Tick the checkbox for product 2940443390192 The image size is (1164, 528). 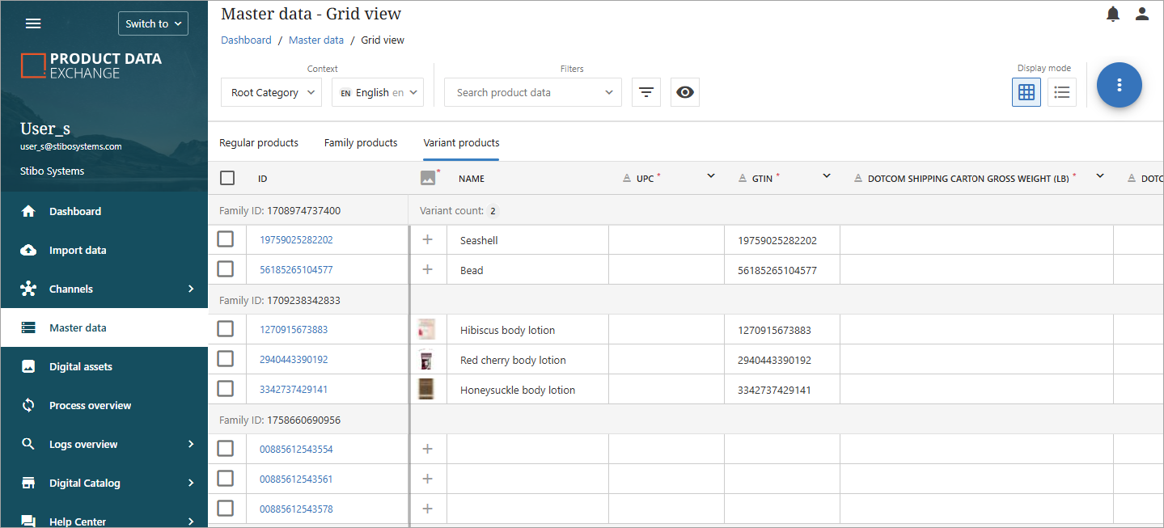point(226,359)
